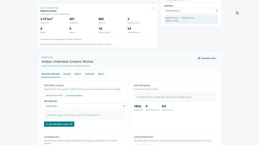Viewport: 259px width, 145px height.
Task: Click the Stations count value
Action: [41, 28]
